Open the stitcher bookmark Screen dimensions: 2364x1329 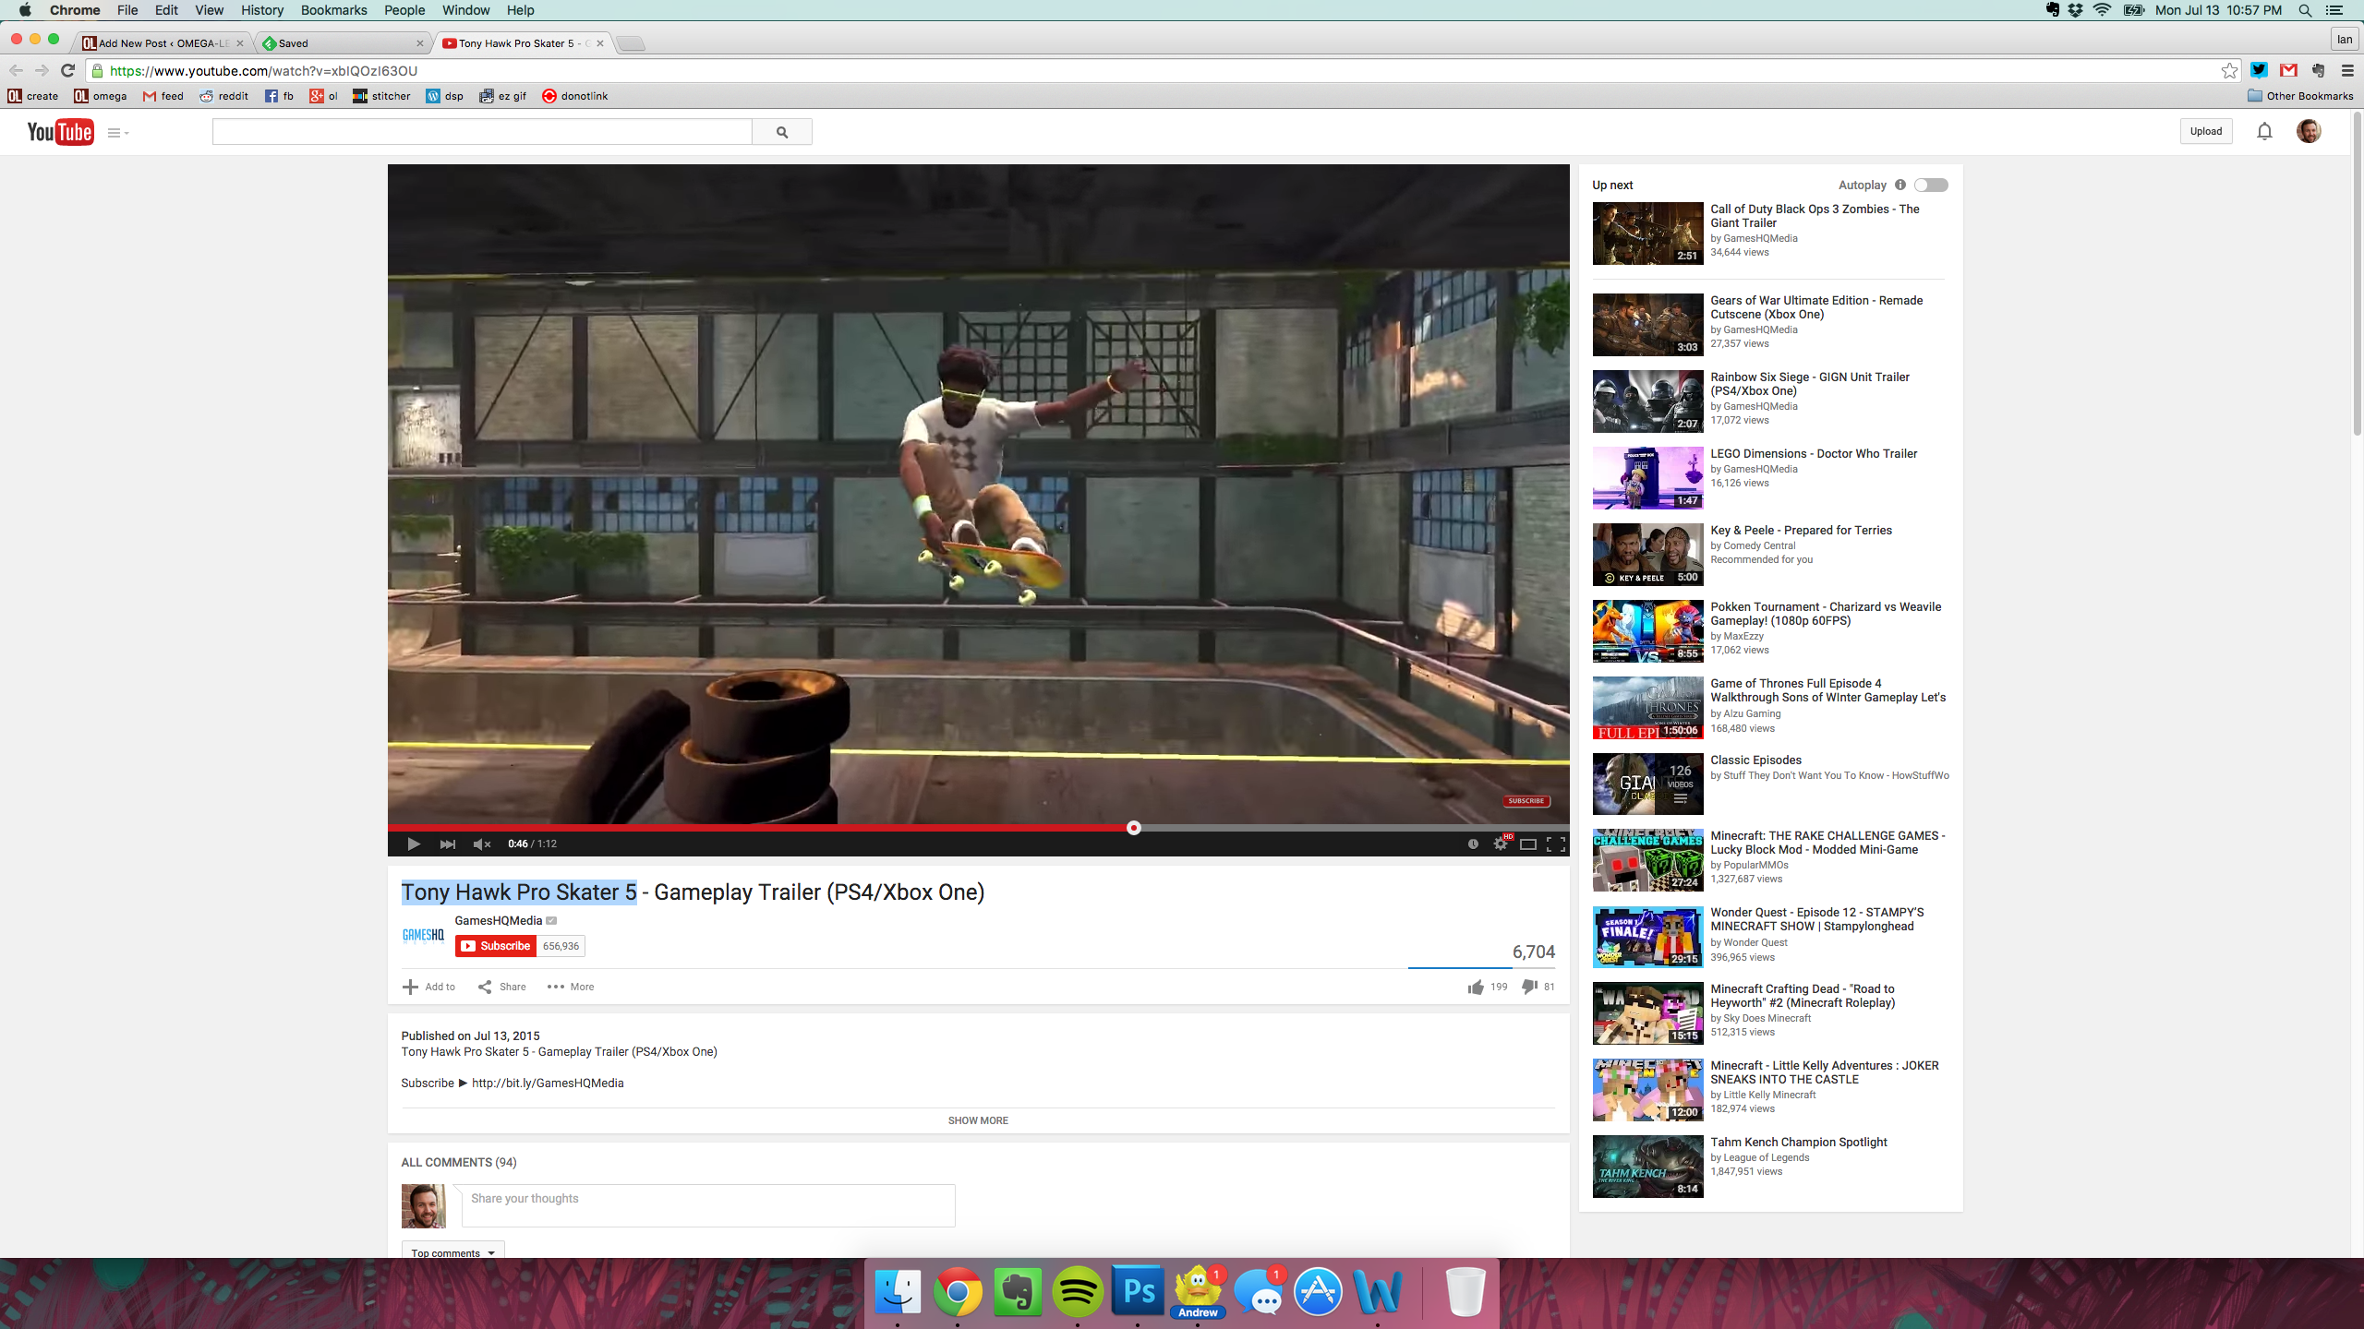click(x=381, y=96)
